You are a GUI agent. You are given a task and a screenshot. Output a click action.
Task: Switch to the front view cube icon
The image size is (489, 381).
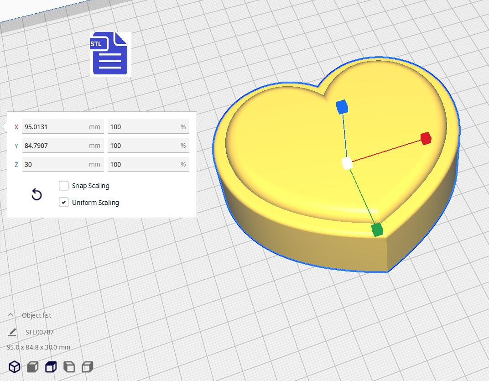click(32, 366)
